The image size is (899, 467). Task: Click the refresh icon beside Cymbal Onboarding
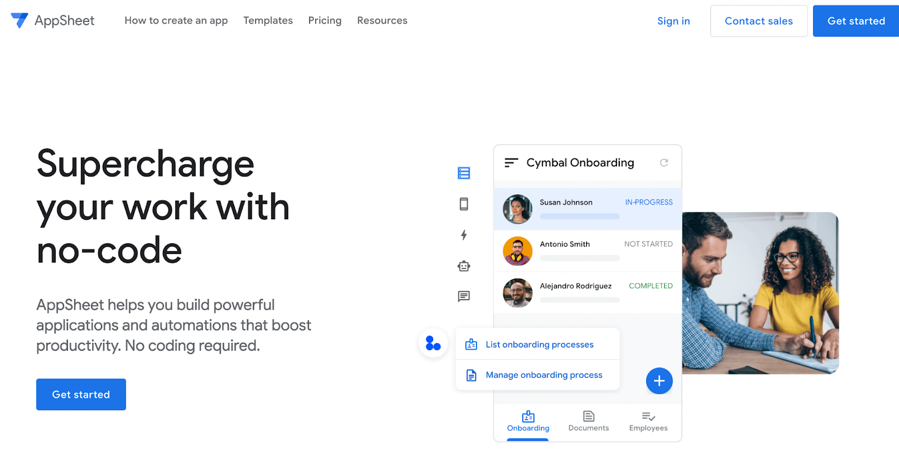click(664, 163)
